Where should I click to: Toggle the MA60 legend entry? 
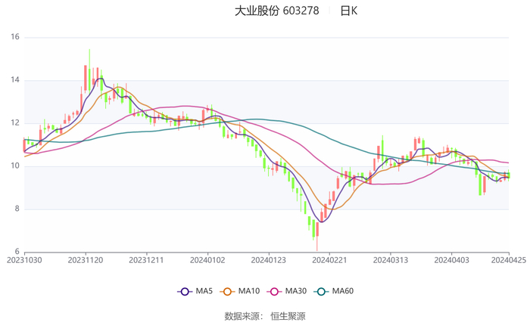click(334, 291)
